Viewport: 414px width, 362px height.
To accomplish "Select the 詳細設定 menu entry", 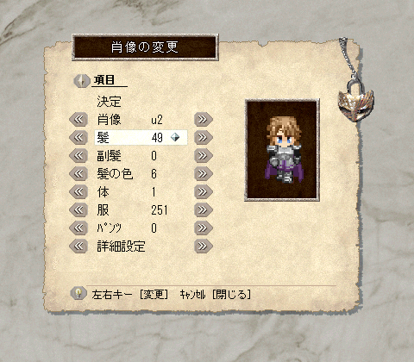I will pos(121,247).
